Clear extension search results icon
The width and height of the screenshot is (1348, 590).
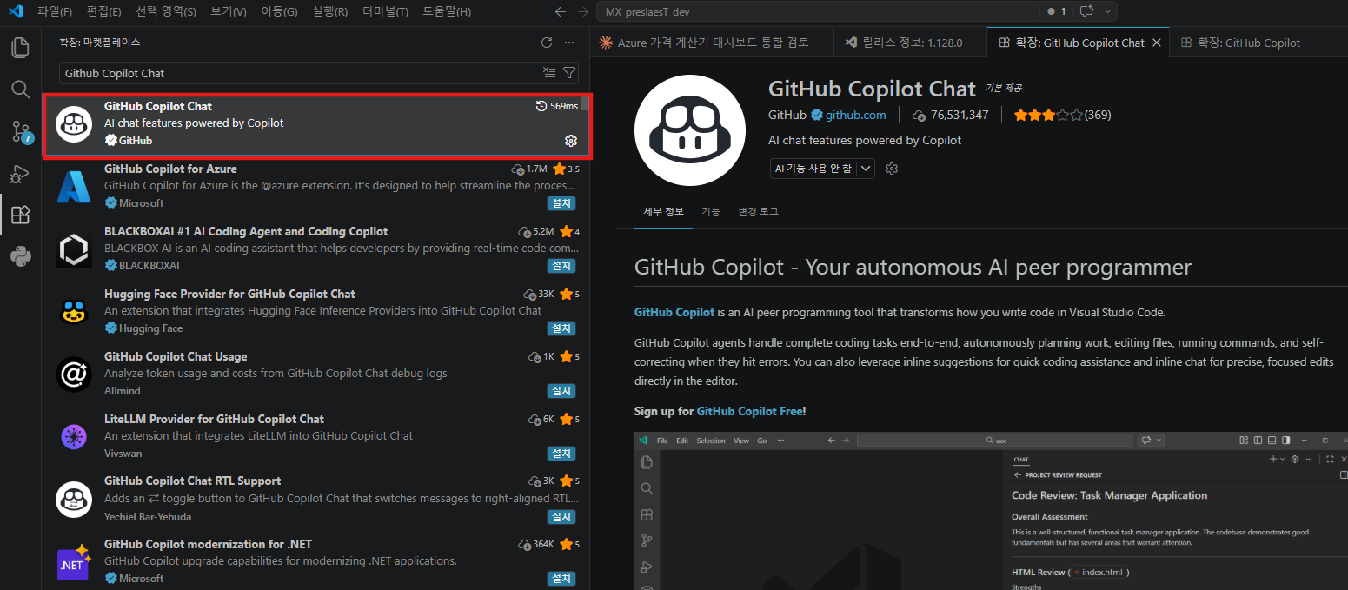[549, 73]
